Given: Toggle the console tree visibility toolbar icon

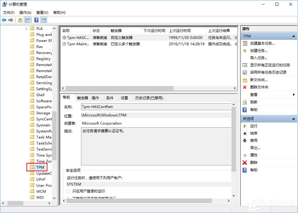Looking at the screenshot, I should [28, 20].
